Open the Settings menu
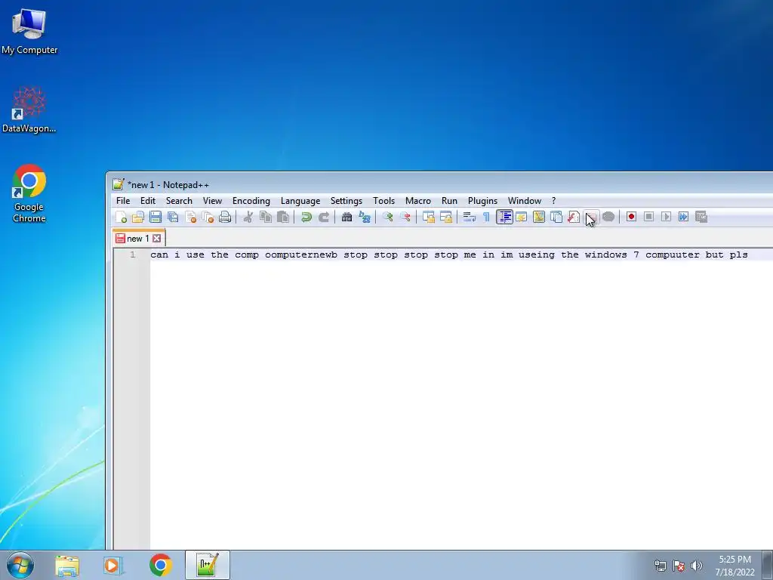Viewport: 773px width, 580px height. tap(346, 201)
